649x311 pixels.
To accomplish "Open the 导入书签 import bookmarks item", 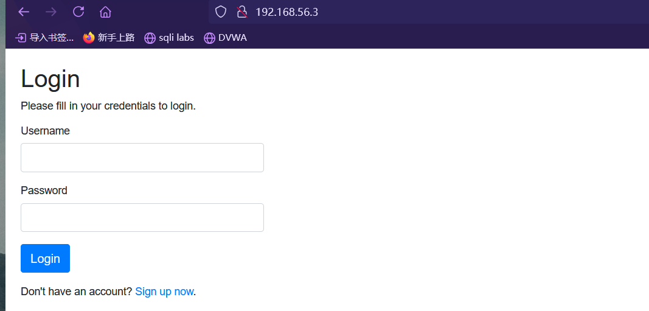I will tap(44, 38).
